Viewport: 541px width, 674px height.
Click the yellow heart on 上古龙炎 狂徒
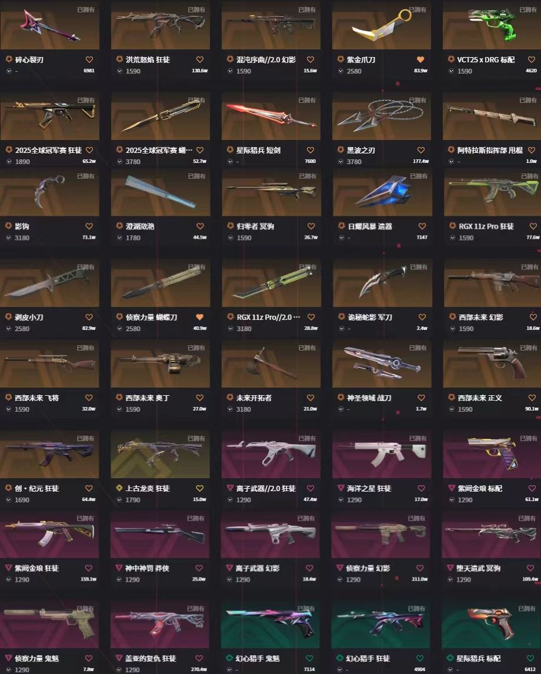point(200,488)
